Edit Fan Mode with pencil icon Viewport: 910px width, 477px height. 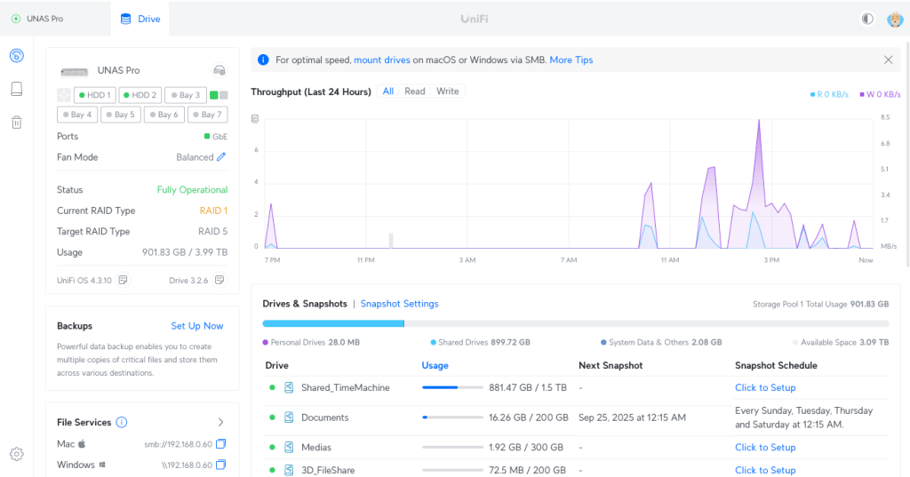(x=221, y=157)
